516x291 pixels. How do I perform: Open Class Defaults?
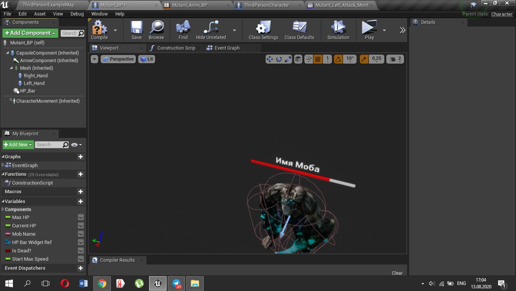point(299,30)
